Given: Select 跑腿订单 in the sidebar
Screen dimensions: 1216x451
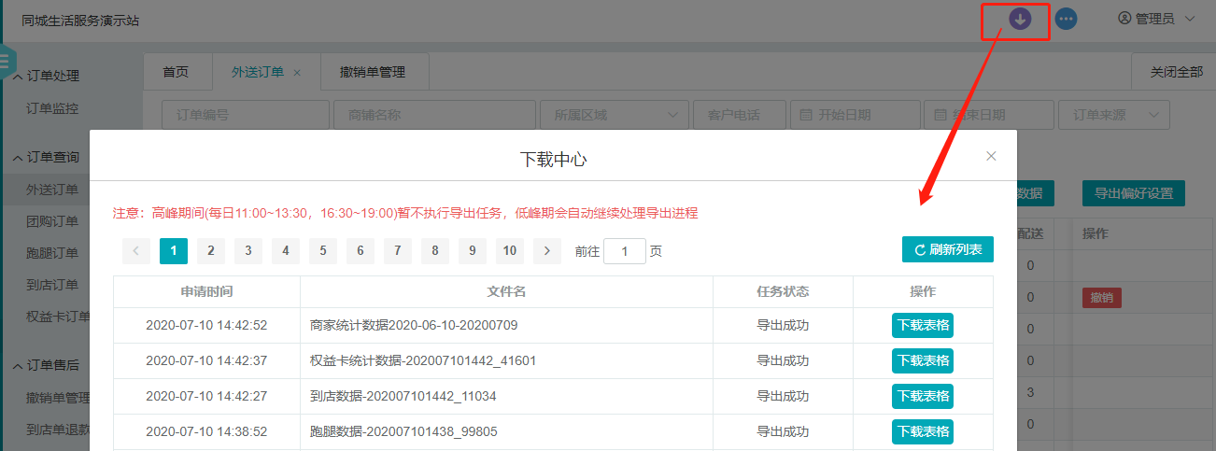Looking at the screenshot, I should (x=52, y=253).
